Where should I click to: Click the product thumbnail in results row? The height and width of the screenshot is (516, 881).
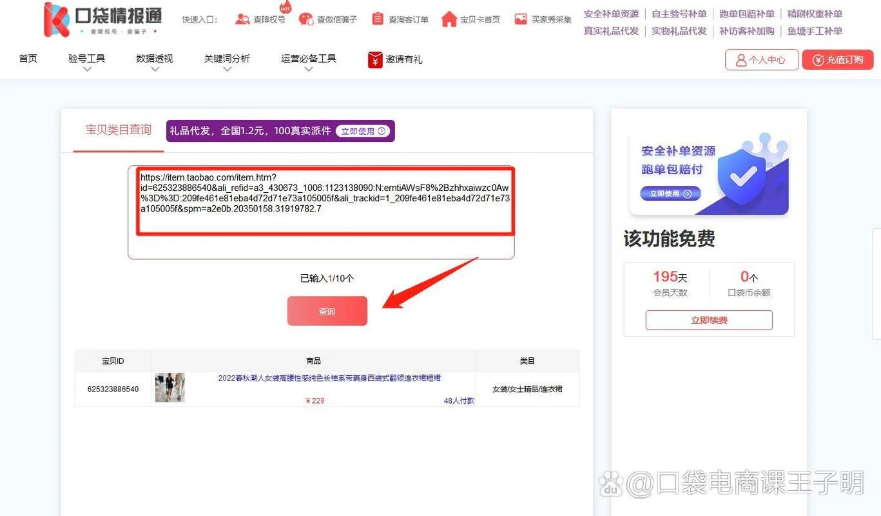[x=170, y=388]
